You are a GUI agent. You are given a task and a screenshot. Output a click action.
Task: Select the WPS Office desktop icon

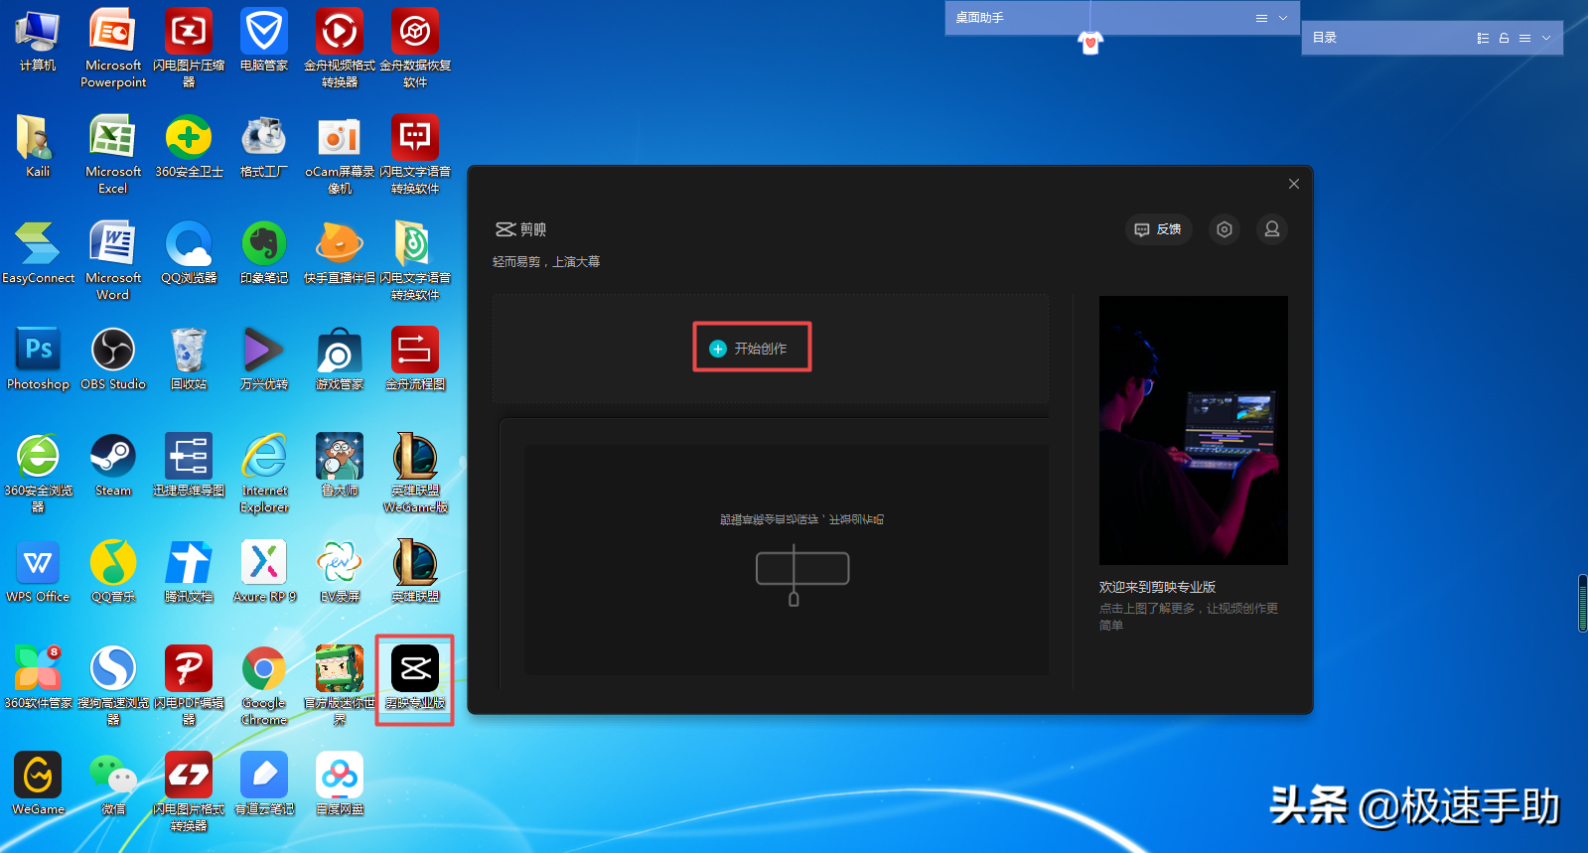tap(38, 571)
